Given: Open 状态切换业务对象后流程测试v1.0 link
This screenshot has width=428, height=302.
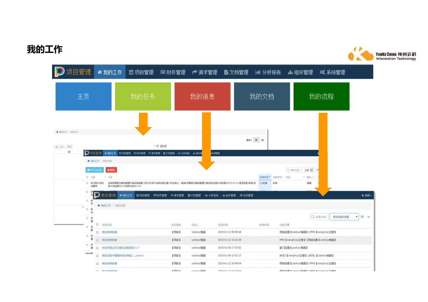Looking at the screenshot, I should pyautogui.click(x=121, y=248).
